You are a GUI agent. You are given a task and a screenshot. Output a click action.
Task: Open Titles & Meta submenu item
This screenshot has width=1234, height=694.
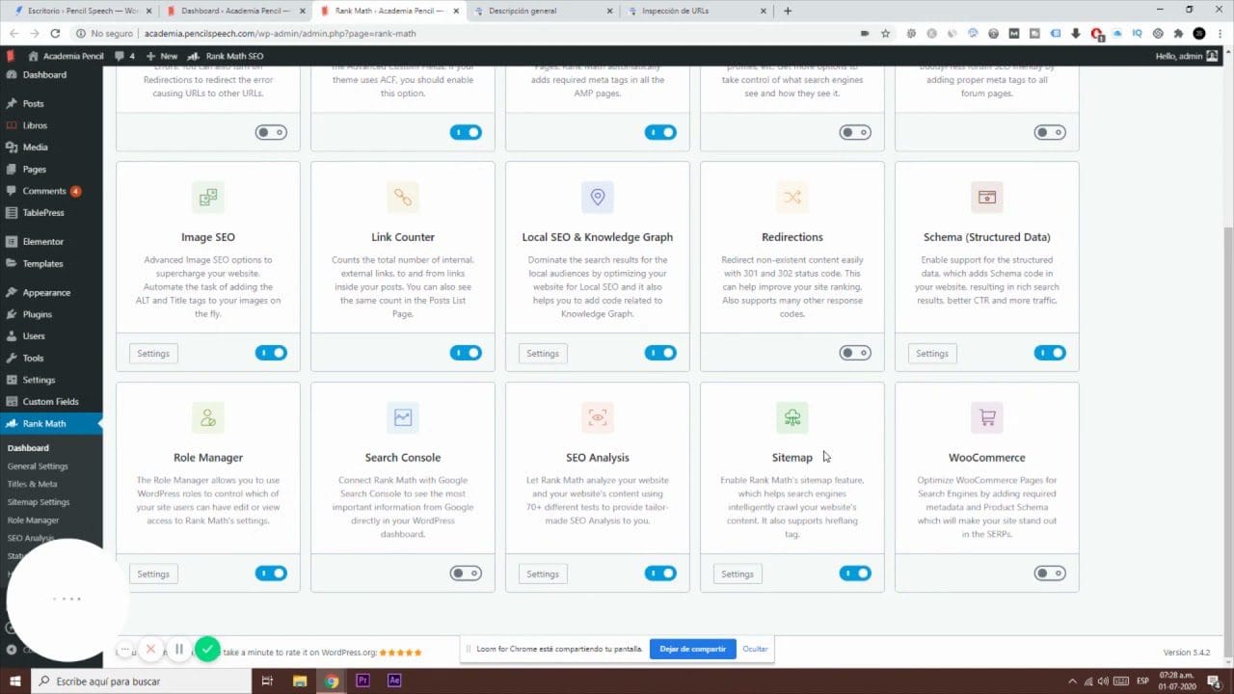32,484
